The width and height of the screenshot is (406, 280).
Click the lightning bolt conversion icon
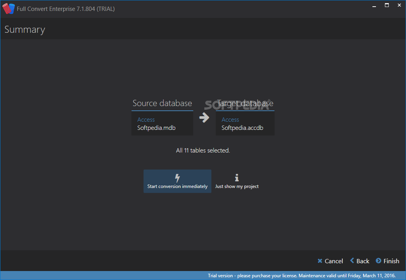pos(177,178)
